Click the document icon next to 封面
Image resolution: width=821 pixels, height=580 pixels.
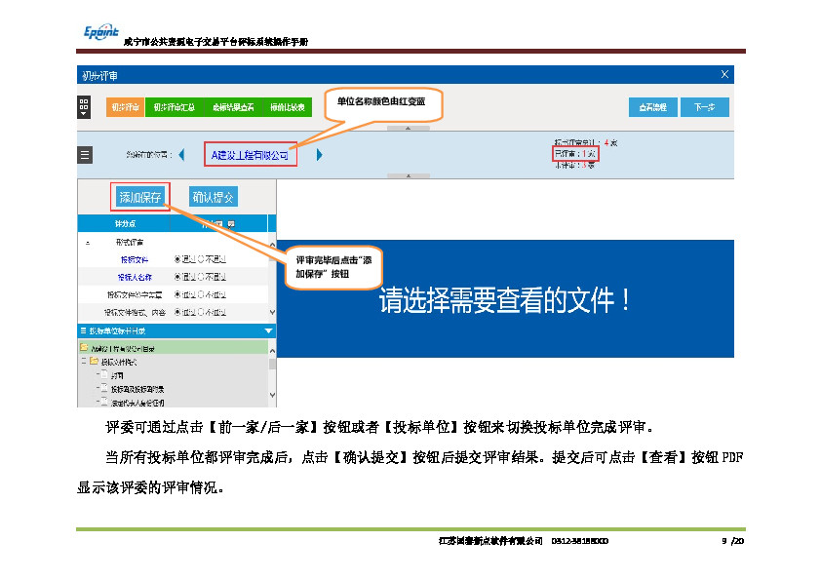click(x=104, y=374)
